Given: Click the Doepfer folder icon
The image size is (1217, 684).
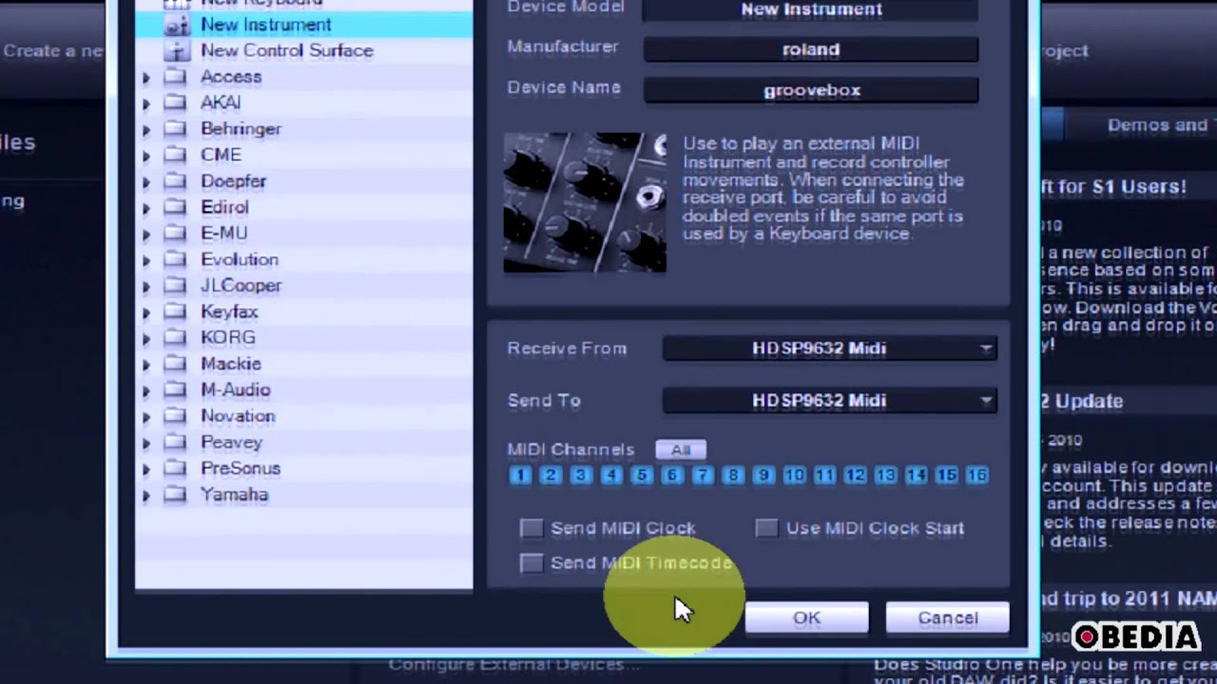Looking at the screenshot, I should (175, 180).
